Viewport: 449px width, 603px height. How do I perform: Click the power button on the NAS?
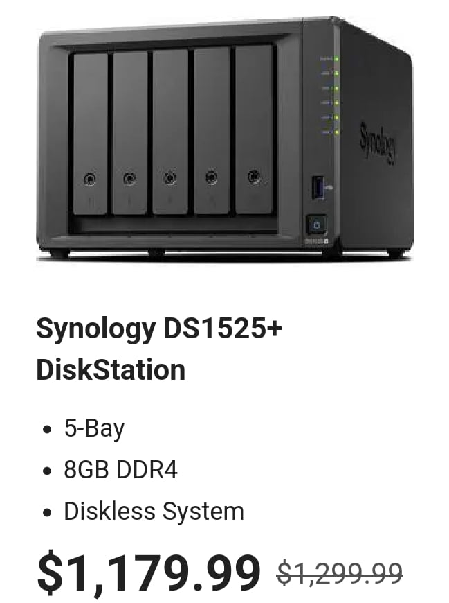[317, 225]
